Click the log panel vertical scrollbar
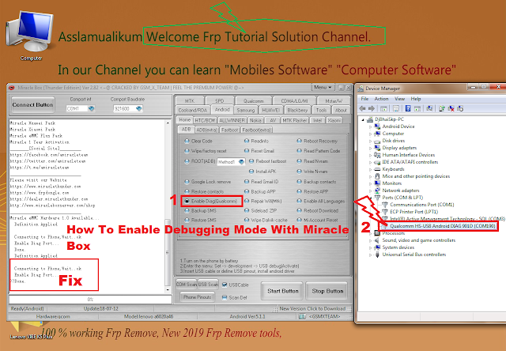This screenshot has height=351, width=506. pyautogui.click(x=167, y=206)
